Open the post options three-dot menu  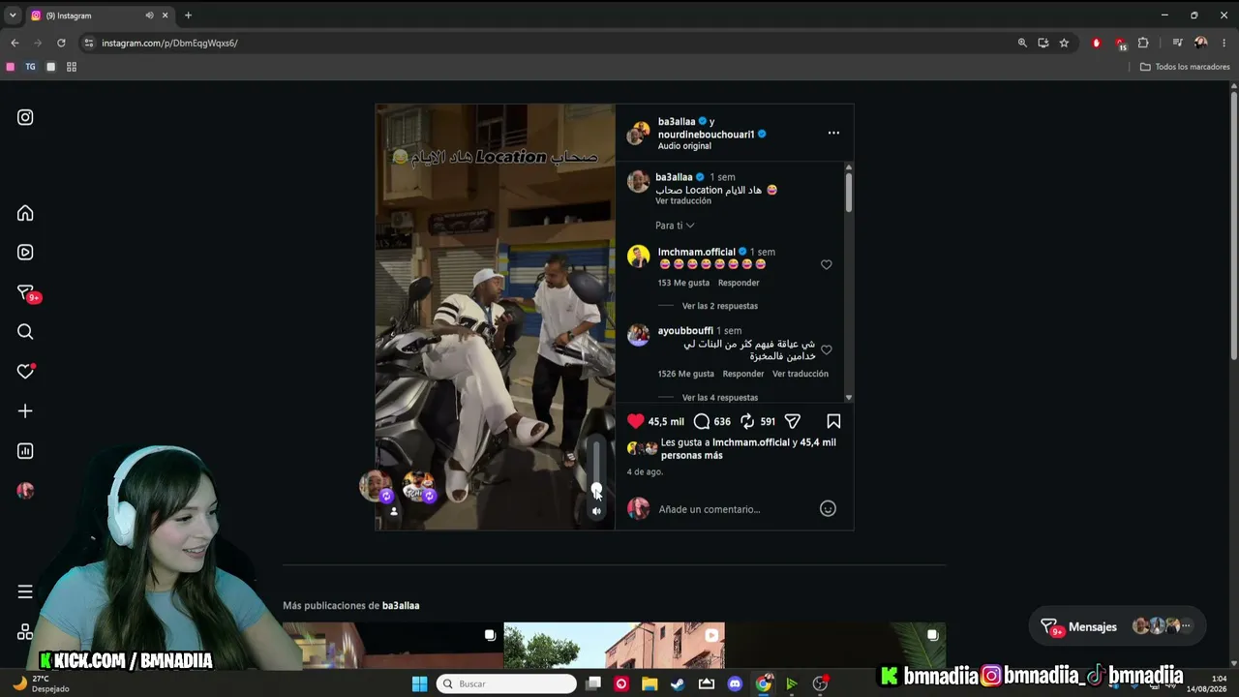(x=833, y=133)
